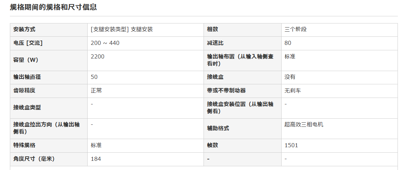Click the 200 ~ 440 voltage value
Image resolution: width=403 pixels, height=170 pixels.
click(105, 43)
